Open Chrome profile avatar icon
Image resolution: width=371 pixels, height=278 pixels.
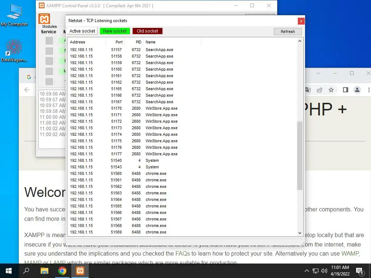pyautogui.click(x=357, y=90)
